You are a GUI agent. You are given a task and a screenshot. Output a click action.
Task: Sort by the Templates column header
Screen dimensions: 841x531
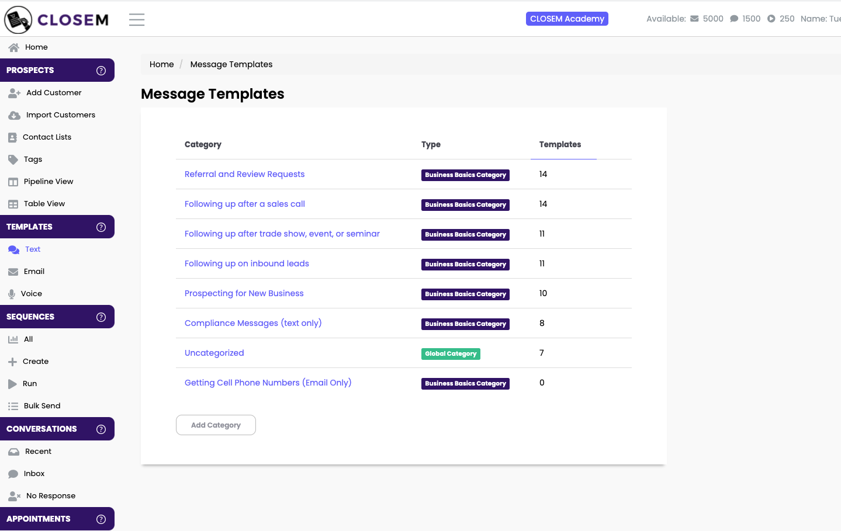point(560,144)
